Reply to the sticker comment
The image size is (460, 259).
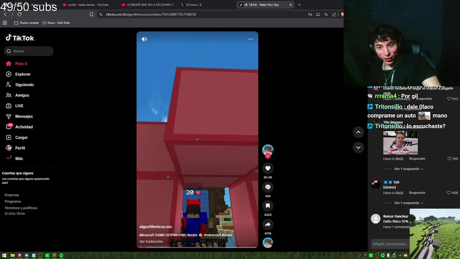[417, 193]
